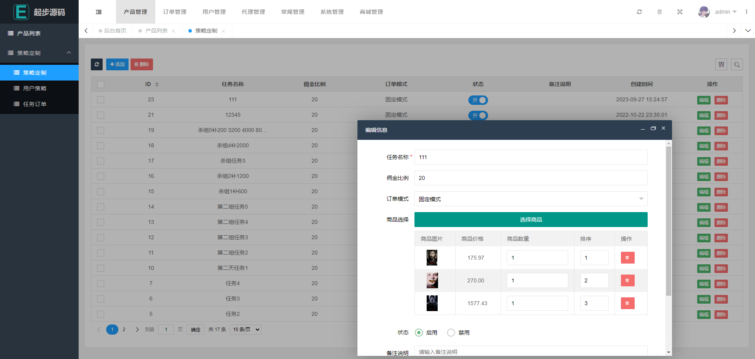Open the column filter grid icon
The image size is (755, 359).
pyautogui.click(x=721, y=64)
